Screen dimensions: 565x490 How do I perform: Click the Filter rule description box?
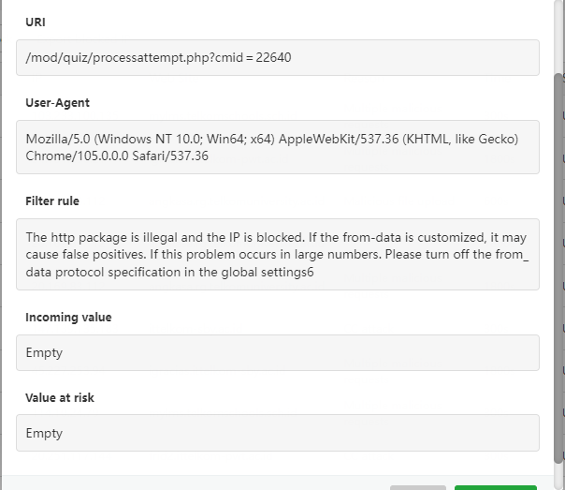click(x=278, y=254)
